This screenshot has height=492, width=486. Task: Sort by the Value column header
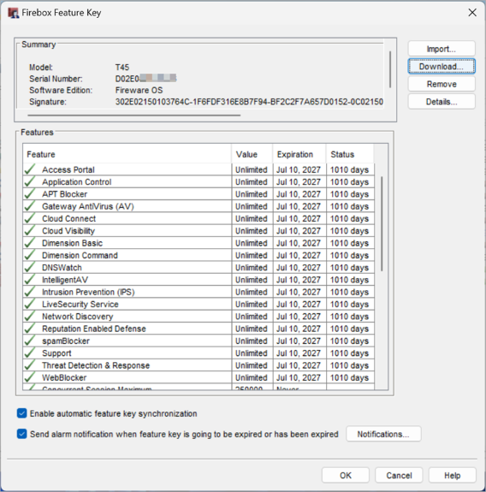(252, 154)
